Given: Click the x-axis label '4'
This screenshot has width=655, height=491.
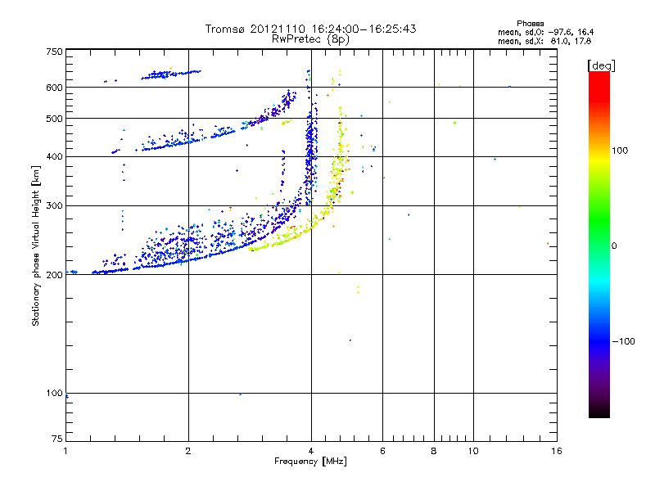Looking at the screenshot, I should (311, 451).
